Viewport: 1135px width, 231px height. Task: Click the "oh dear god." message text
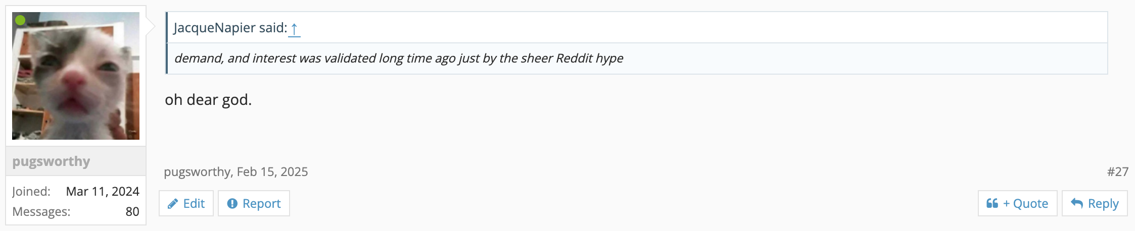208,100
